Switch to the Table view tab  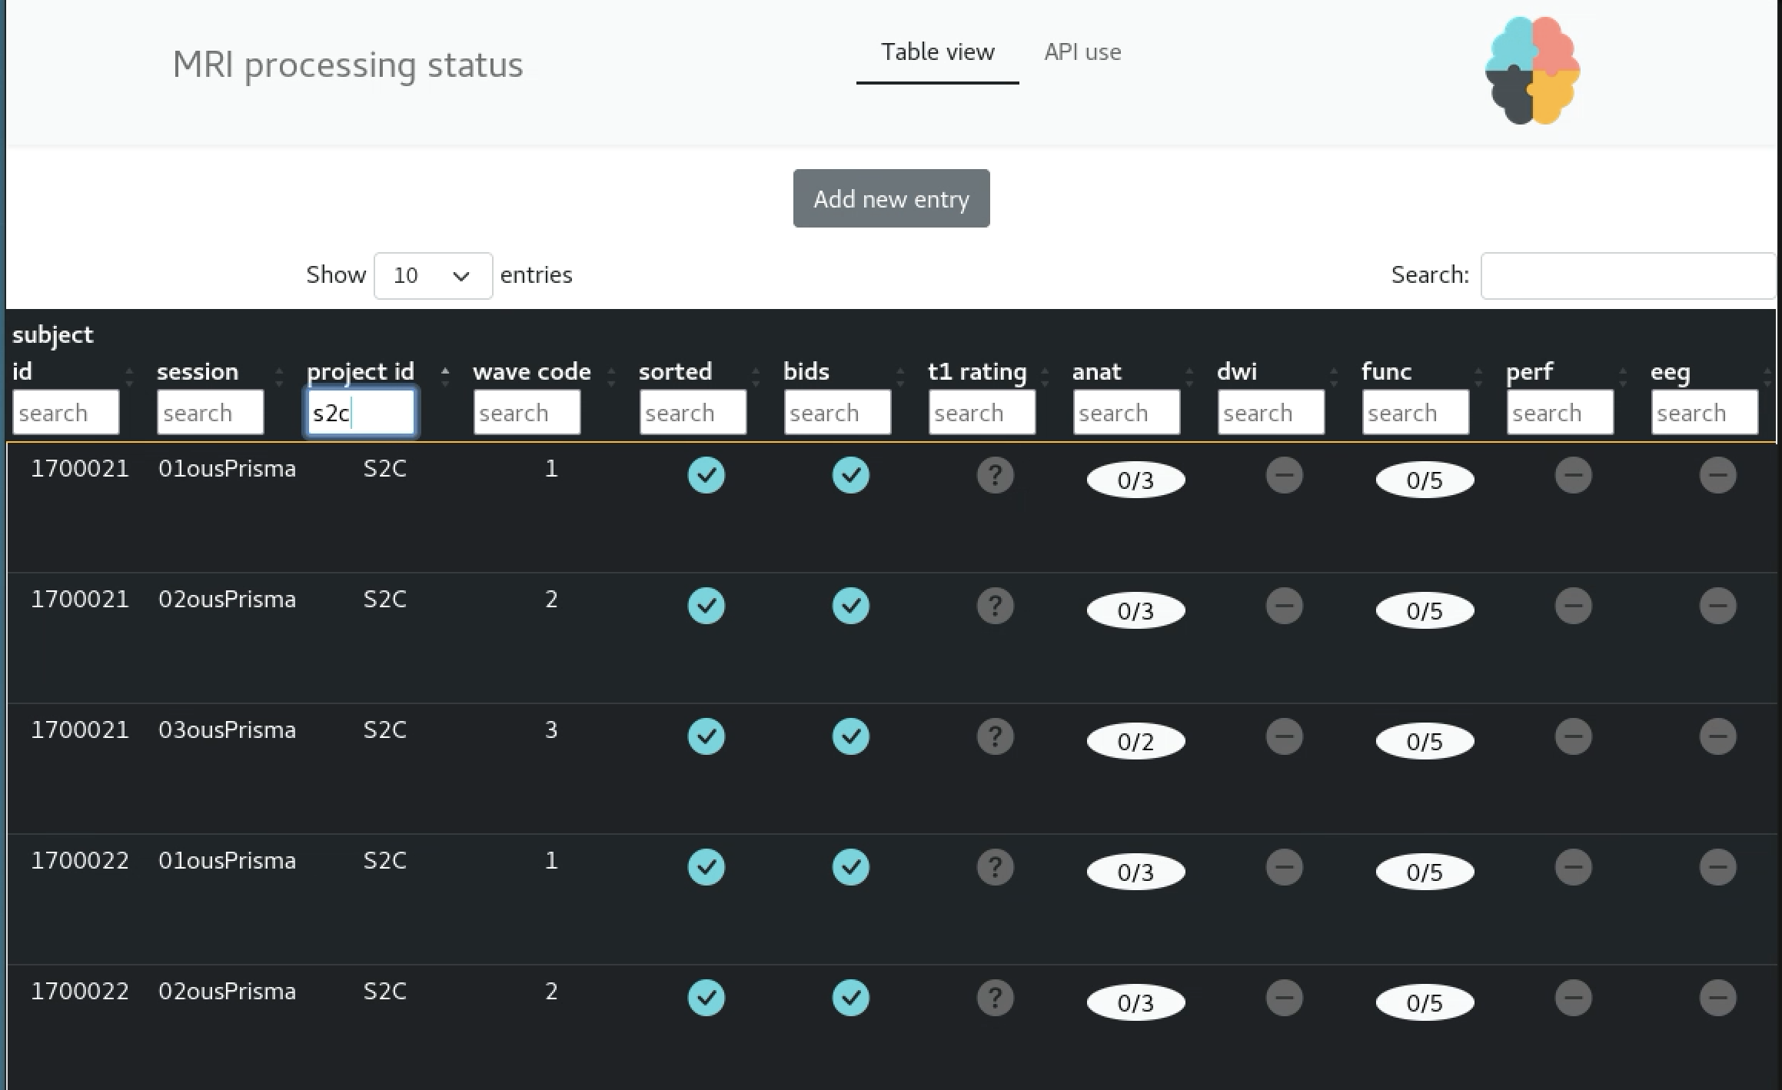pos(937,52)
